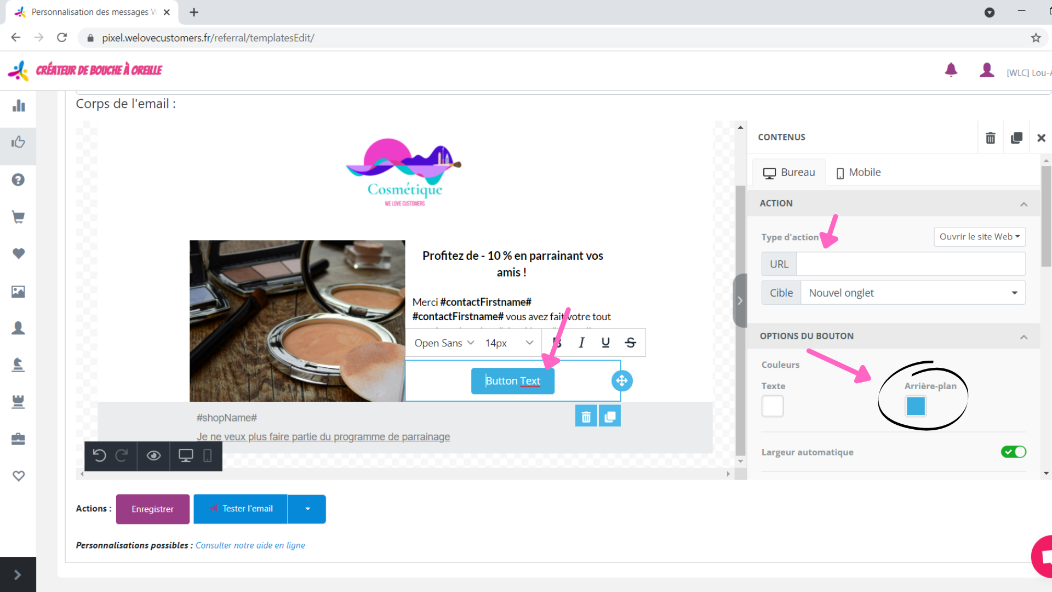Switch to the Mobile tab
Screen dimensions: 1052x592
click(x=859, y=173)
